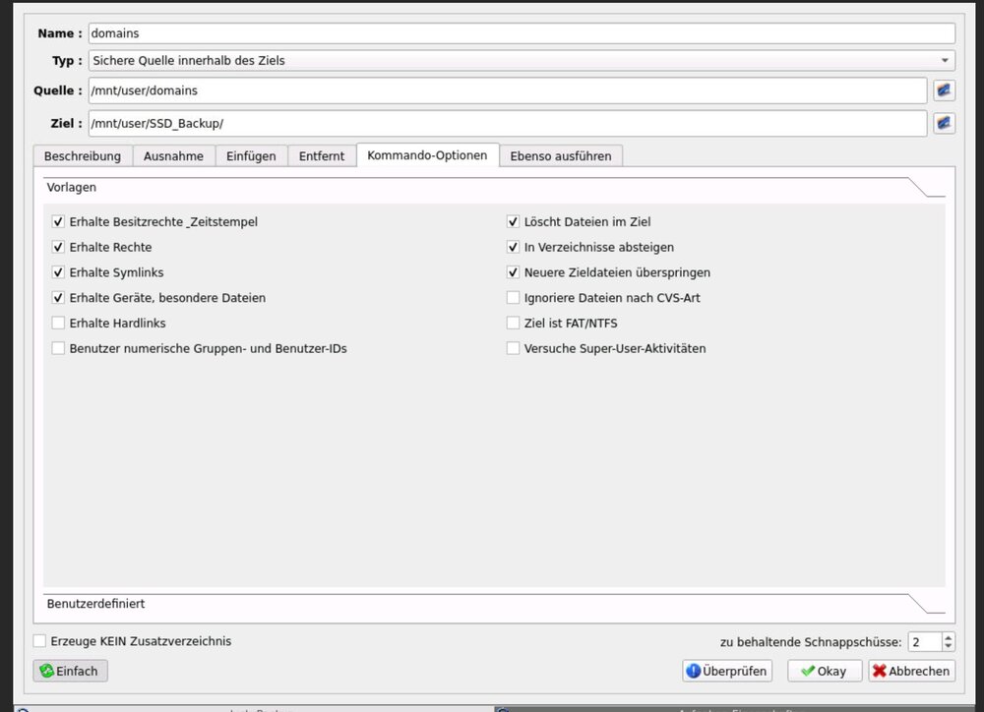Open the Einfügen tab
The width and height of the screenshot is (984, 712).
(x=251, y=155)
